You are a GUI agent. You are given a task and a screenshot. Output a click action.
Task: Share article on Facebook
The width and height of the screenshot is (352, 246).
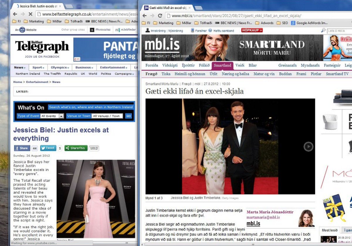tap(22, 148)
